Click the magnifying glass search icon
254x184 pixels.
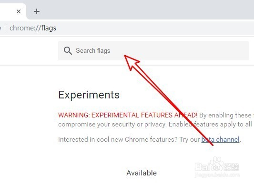[x=68, y=51]
